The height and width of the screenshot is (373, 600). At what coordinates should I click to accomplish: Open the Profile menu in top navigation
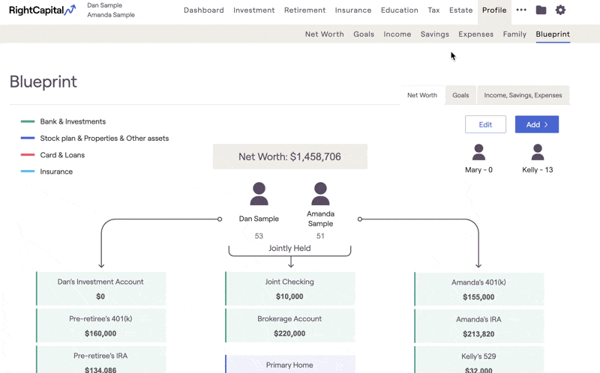coord(494,10)
